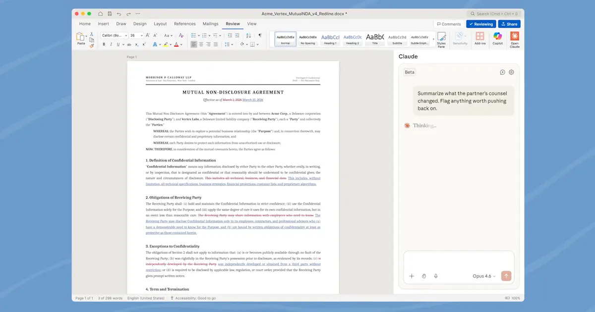Open the Comments button
This screenshot has width=595, height=312.
[449, 24]
